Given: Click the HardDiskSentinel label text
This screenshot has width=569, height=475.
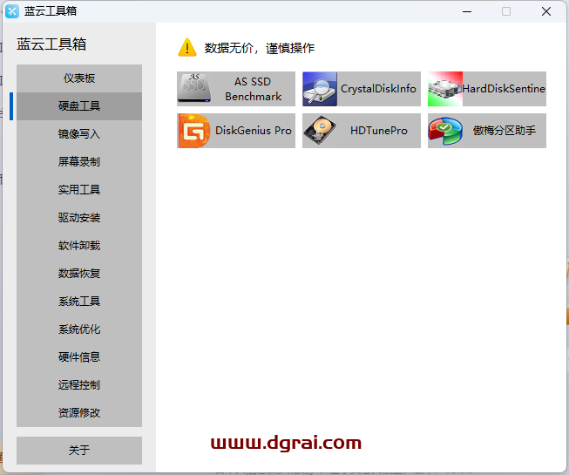Looking at the screenshot, I should (504, 89).
